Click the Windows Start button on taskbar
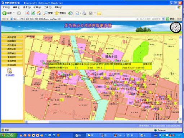 click(8, 135)
